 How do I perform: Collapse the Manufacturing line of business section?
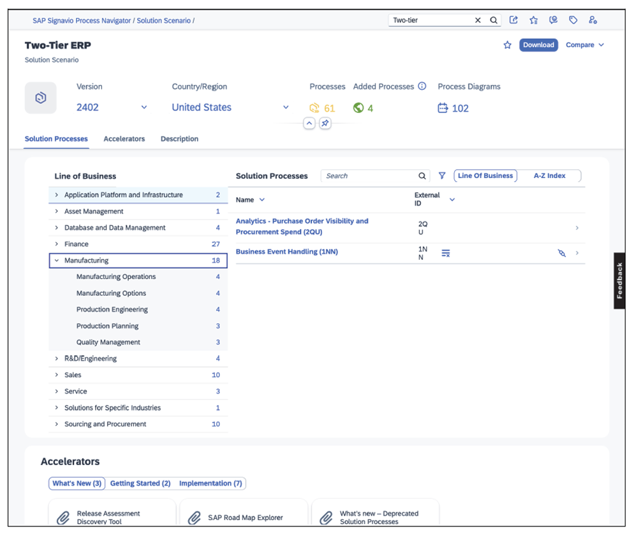(57, 260)
